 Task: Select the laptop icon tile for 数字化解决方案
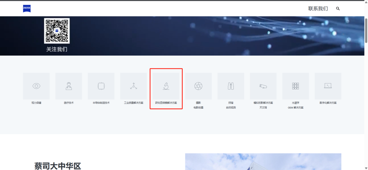pos(328,86)
